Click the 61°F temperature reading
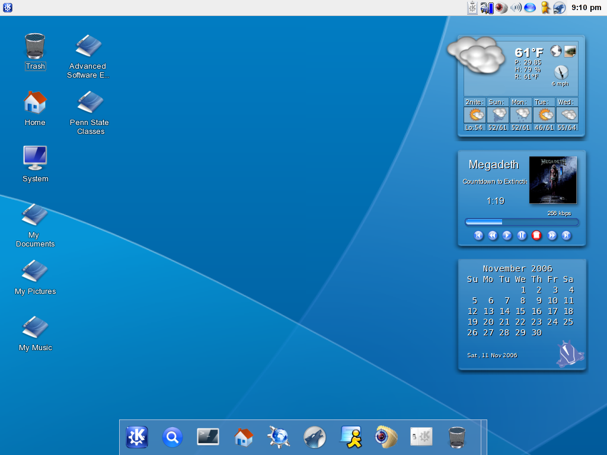The height and width of the screenshot is (455, 607). pyautogui.click(x=529, y=52)
